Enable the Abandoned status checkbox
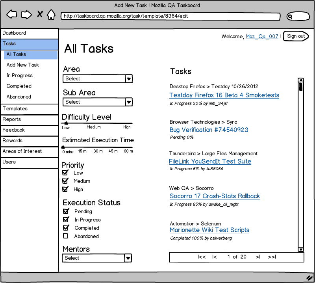 66,236
